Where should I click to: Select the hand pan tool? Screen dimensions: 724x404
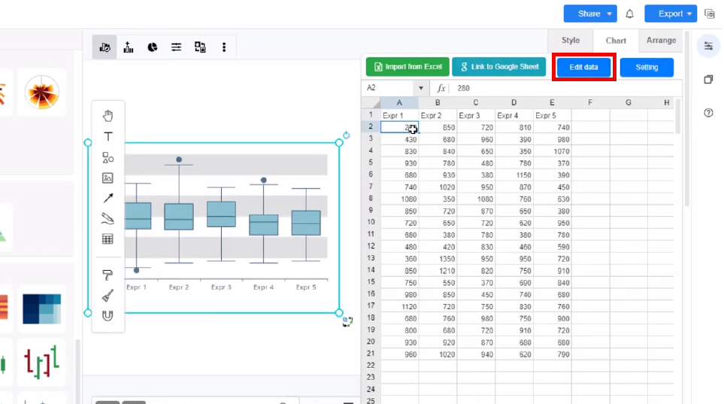(x=108, y=116)
